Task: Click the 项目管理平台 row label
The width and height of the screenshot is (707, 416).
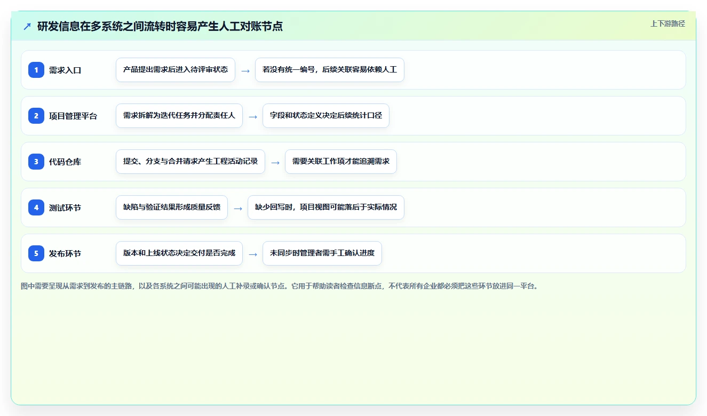Action: pyautogui.click(x=73, y=116)
